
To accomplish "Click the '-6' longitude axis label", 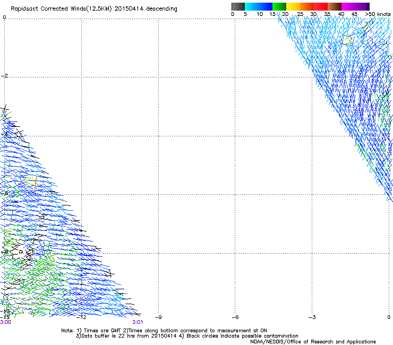I will [x=235, y=317].
